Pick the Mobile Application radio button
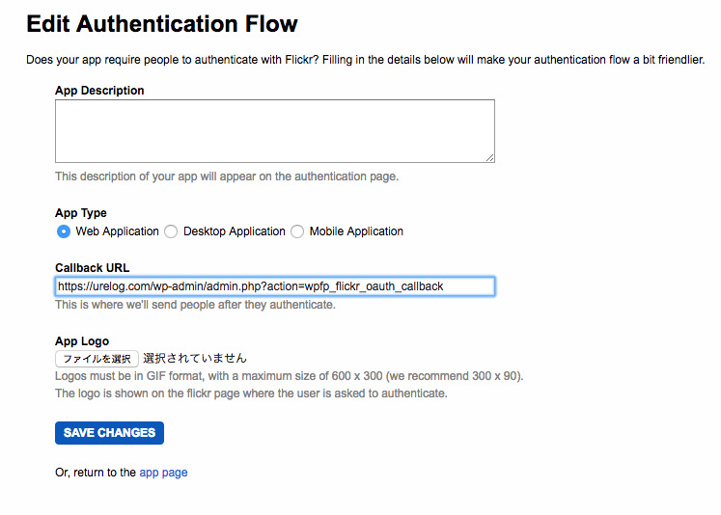This screenshot has height=515, width=721. (297, 231)
